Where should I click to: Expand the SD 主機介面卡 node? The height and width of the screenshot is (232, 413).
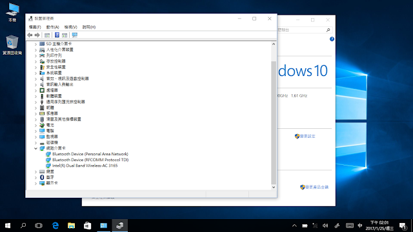[x=35, y=44]
